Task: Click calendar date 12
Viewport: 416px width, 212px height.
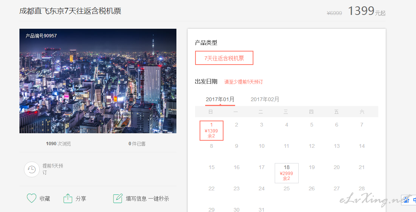Action: point(312,146)
